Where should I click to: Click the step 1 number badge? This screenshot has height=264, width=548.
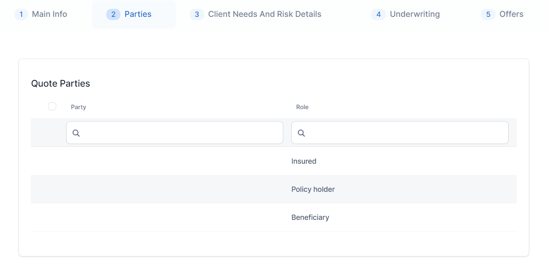point(21,14)
